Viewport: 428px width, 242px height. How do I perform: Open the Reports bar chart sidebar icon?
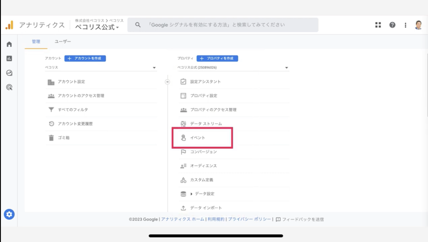tap(9, 59)
